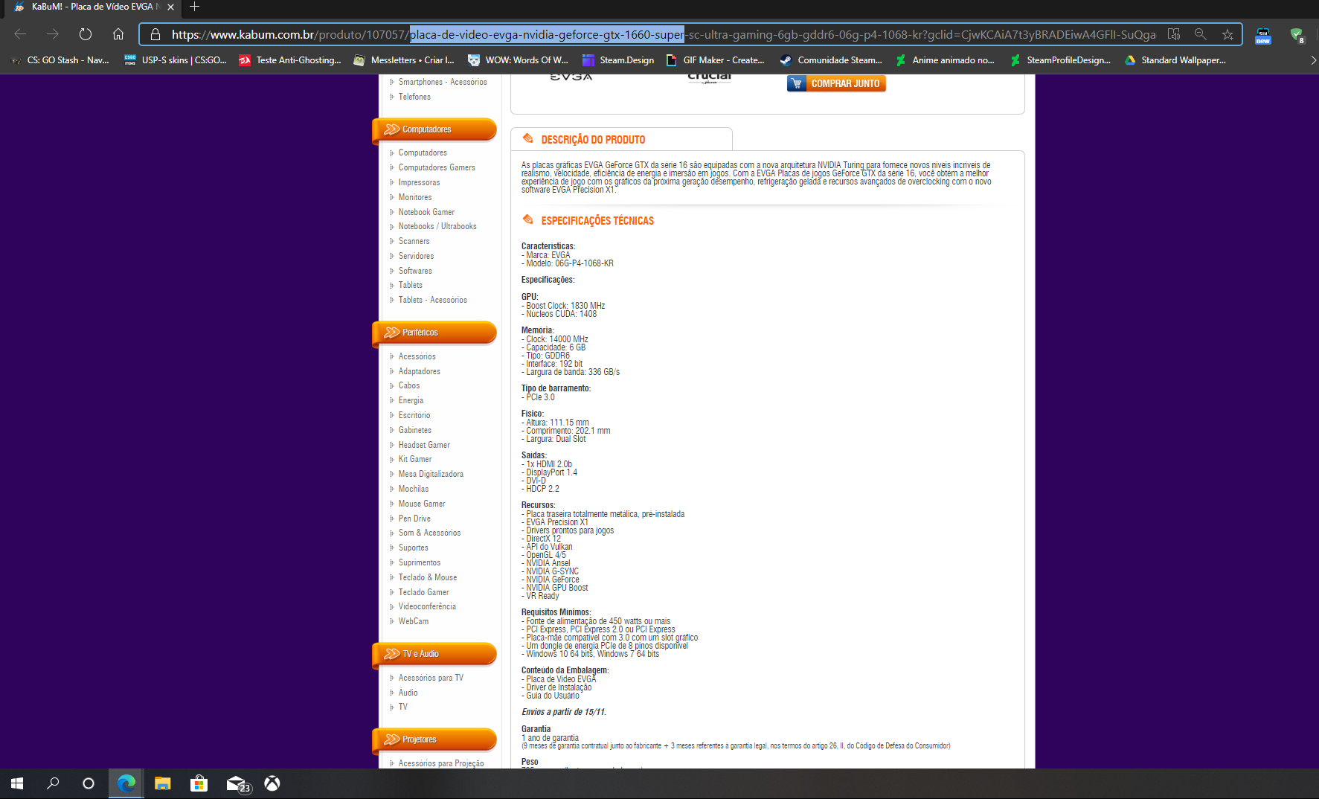Click the address bar URL field
Viewport: 1319px width, 799px height.
tap(664, 34)
